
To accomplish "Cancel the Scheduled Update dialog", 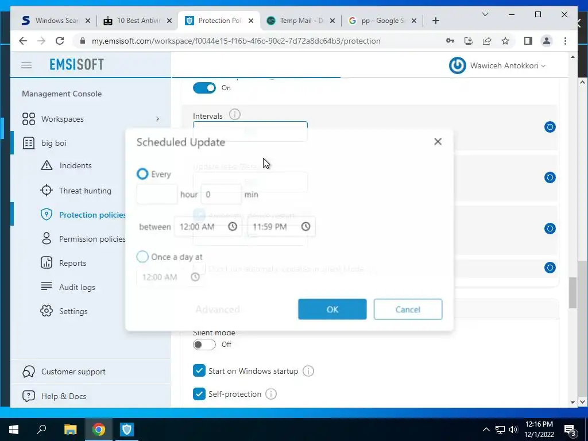I will 408,310.
